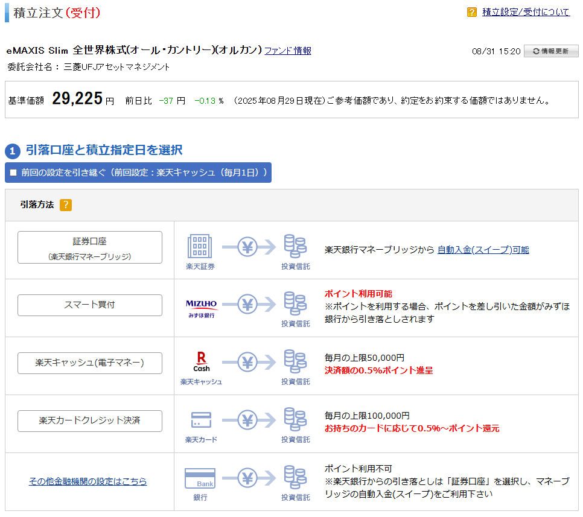Select the 証券口座 (楽天銀行マネーブリッジ) button

click(x=89, y=247)
